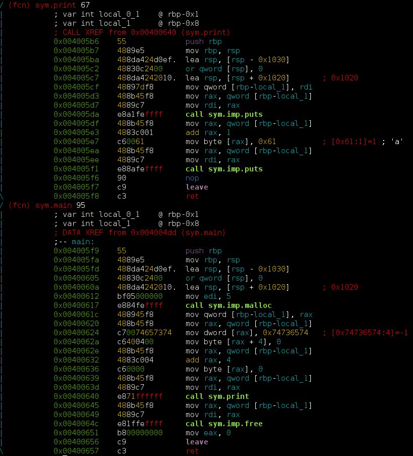Click the ;-- main: label
This screenshot has width=413, height=456.
point(74,242)
